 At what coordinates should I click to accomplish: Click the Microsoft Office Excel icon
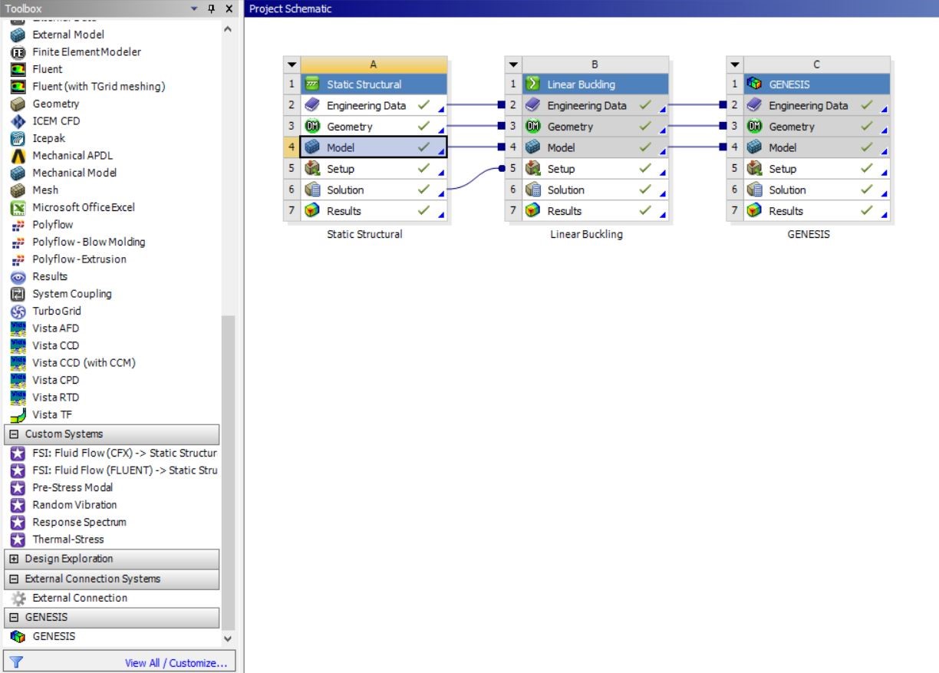pos(17,207)
